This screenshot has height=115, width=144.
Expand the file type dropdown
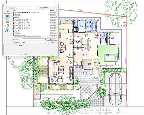45,42
